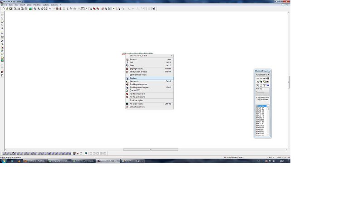Choose Scroll over plan entry
This screenshot has height=204, width=363.
pyautogui.click(x=150, y=100)
